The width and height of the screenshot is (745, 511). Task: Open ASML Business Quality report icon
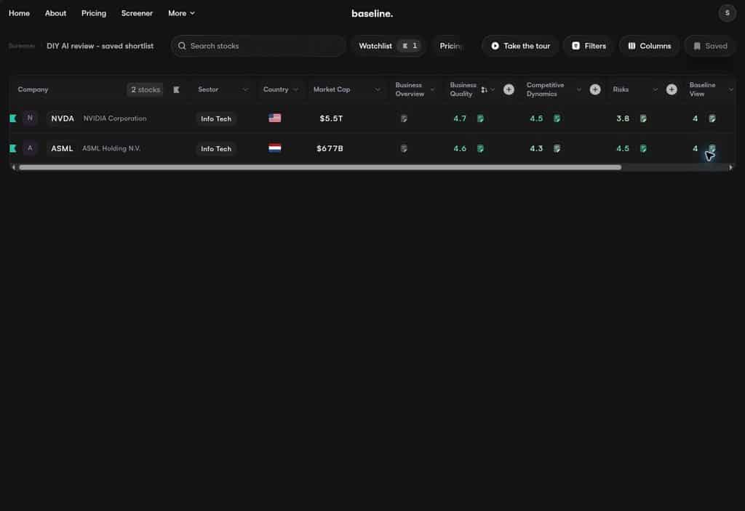pos(480,148)
